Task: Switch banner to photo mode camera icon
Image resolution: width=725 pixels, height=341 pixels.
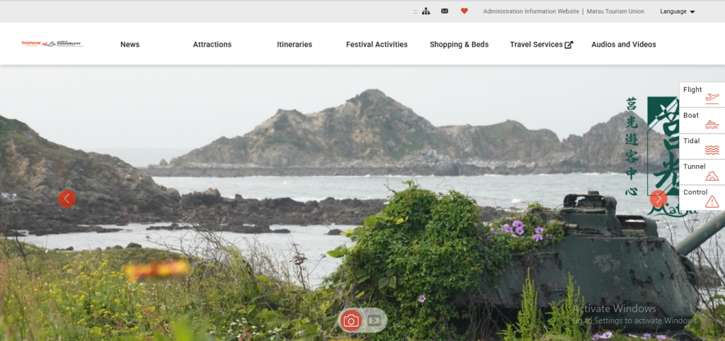Action: 350,320
